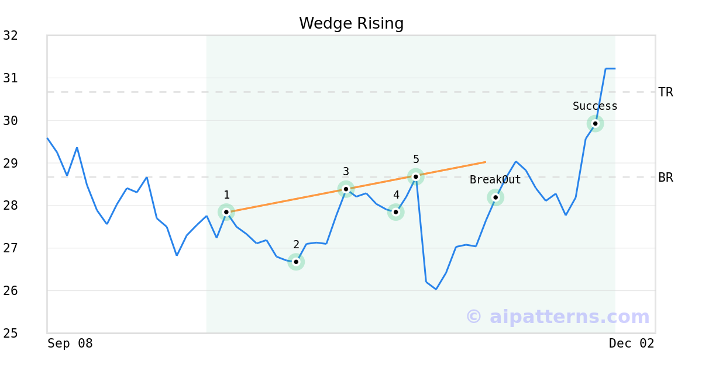Select the BreakOut marker dot
Image resolution: width=702 pixels, height=368 pixels.
coord(495,197)
